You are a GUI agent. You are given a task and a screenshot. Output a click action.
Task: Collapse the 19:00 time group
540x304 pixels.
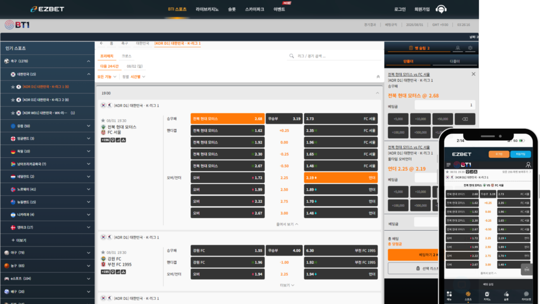[x=378, y=93]
